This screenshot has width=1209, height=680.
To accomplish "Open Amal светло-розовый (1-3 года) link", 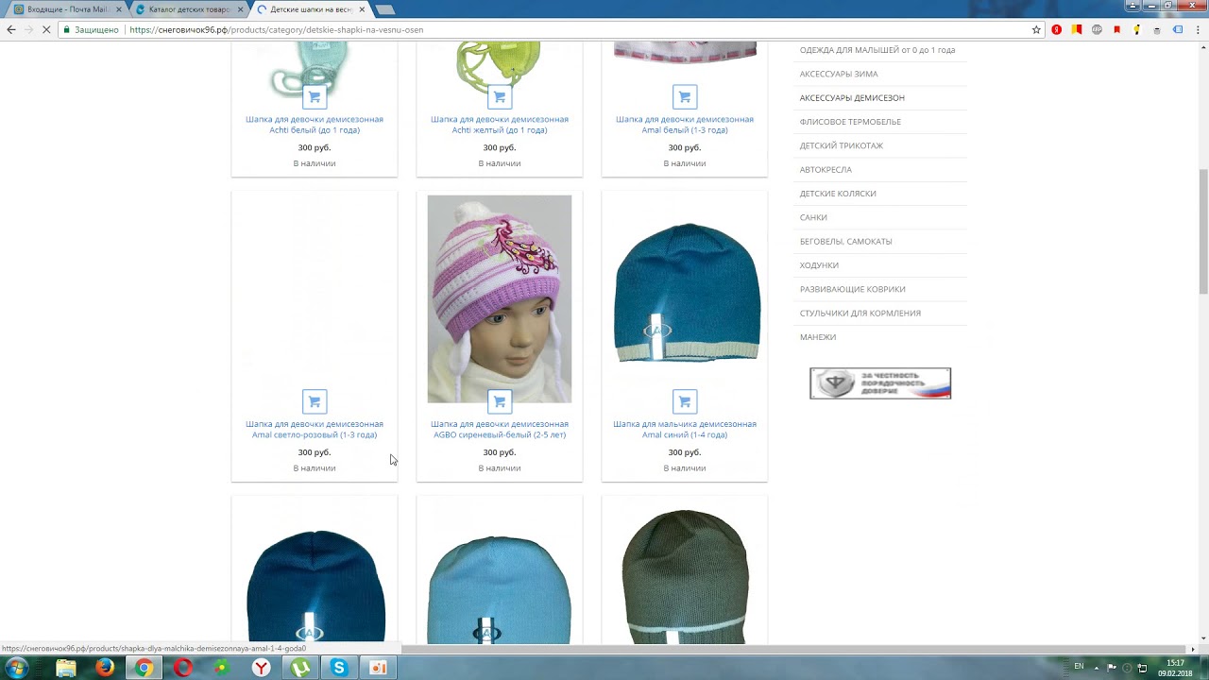I will tap(315, 430).
